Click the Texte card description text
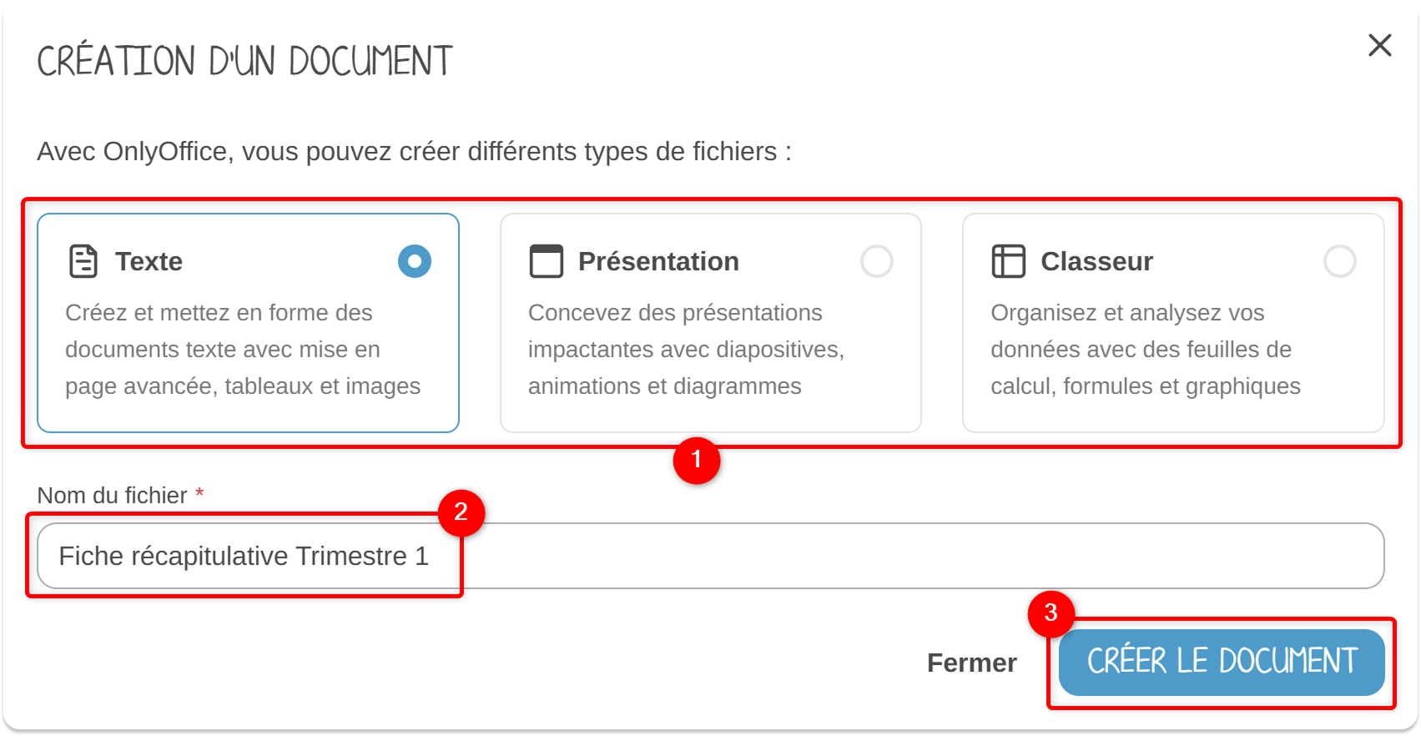The width and height of the screenshot is (1421, 736). pyautogui.click(x=242, y=349)
